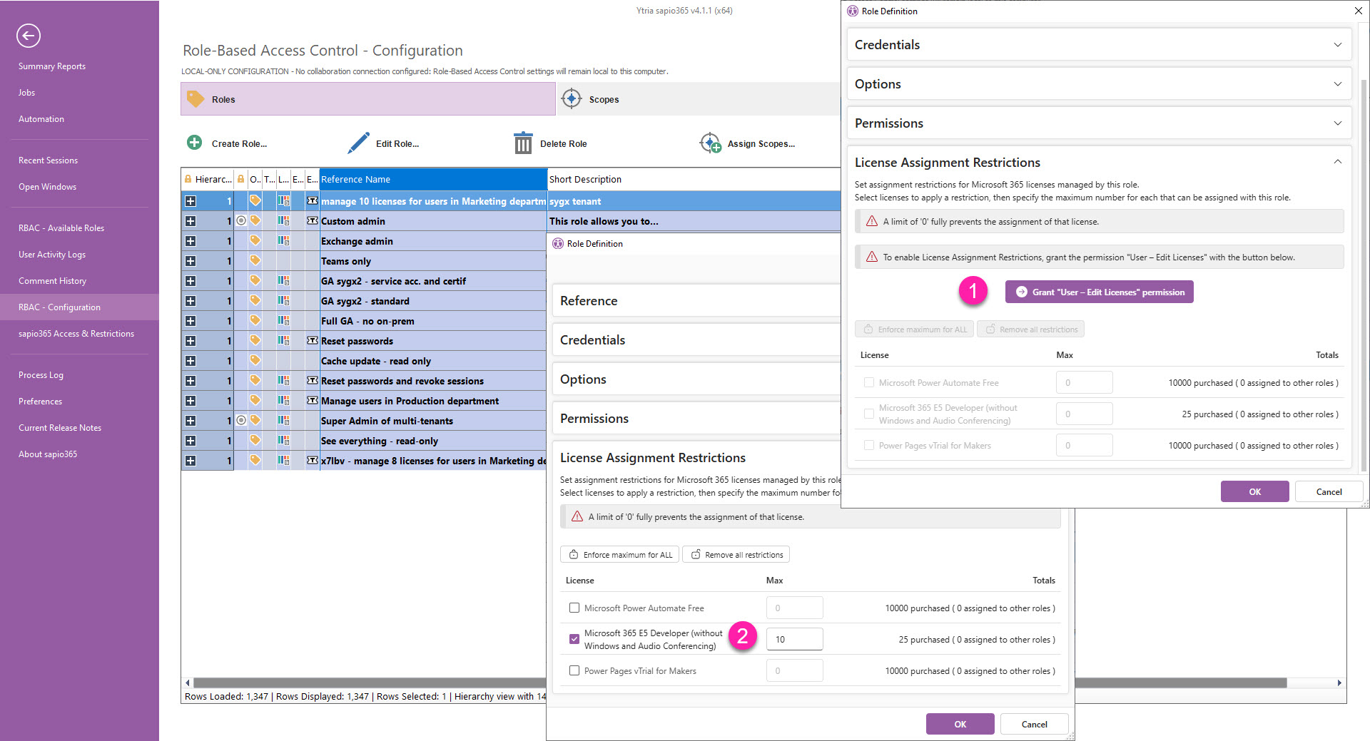Click the back arrow icon in sidebar
The width and height of the screenshot is (1370, 741).
click(x=29, y=36)
